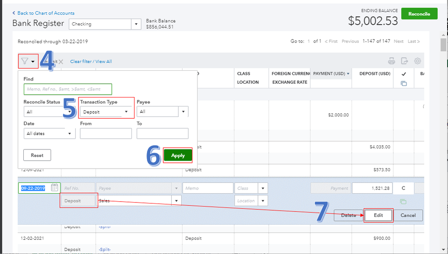Click the Go to page number field
The height and width of the screenshot is (254, 448).
(x=309, y=41)
